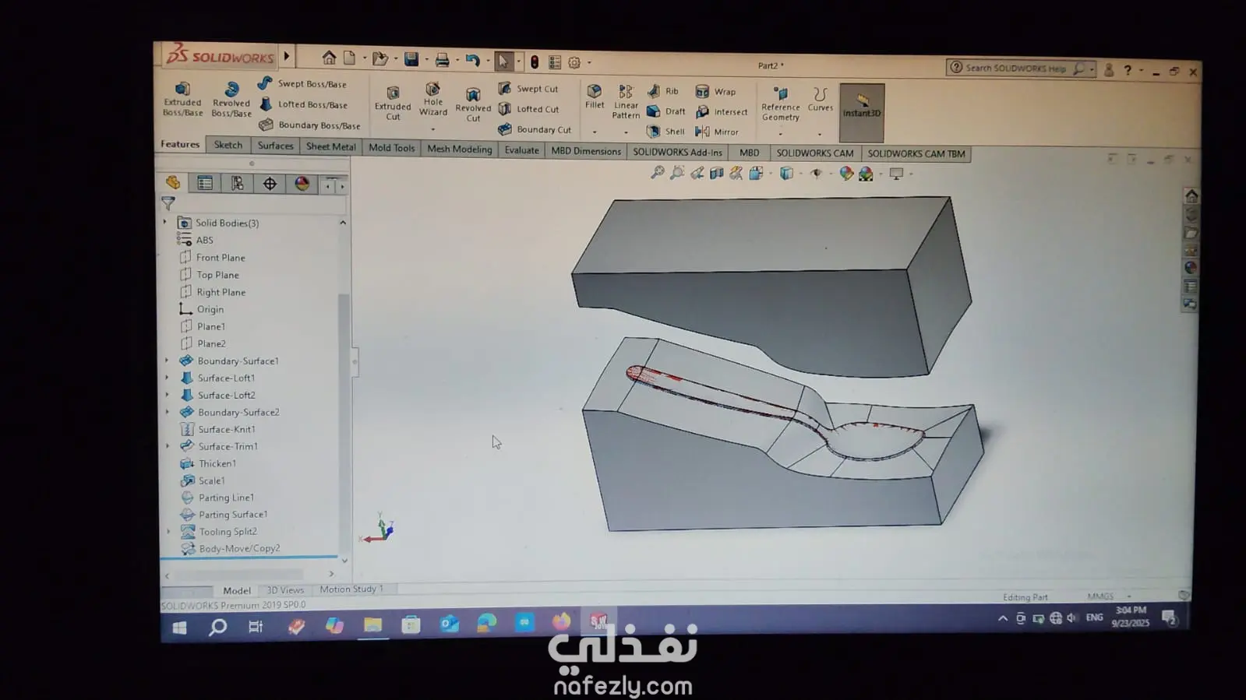Open the Curves tool
Viewport: 1246px width, 700px height.
[820, 100]
